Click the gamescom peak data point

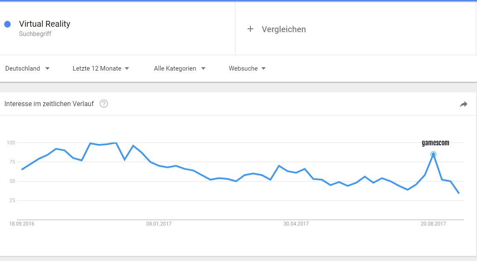[433, 155]
